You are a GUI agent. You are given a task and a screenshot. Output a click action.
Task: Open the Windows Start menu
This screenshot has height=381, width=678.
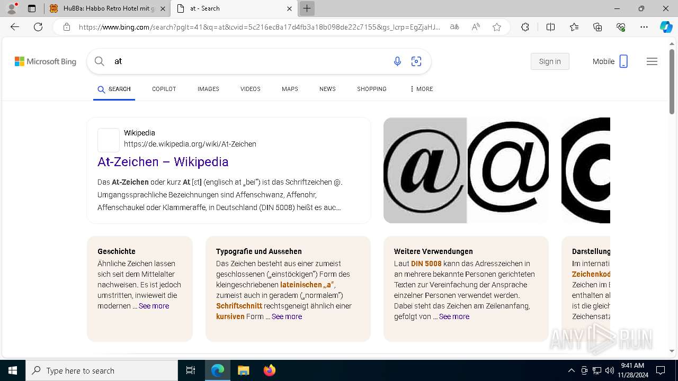(13, 370)
